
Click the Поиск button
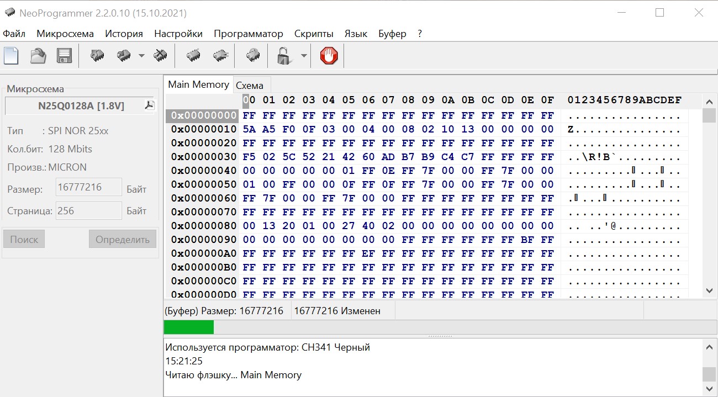coord(24,240)
